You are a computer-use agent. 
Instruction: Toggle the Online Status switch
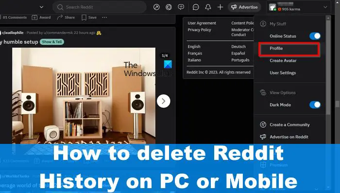tap(315, 36)
